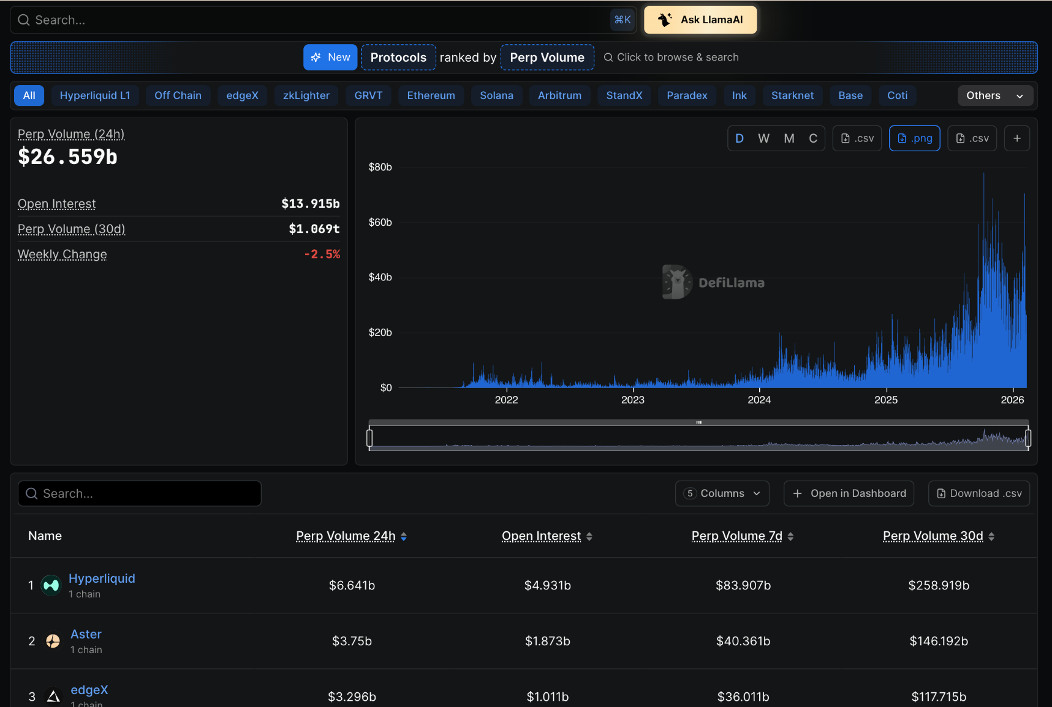Viewport: 1052px width, 707px height.
Task: Open the Perp Volume metric selector
Action: pos(547,58)
